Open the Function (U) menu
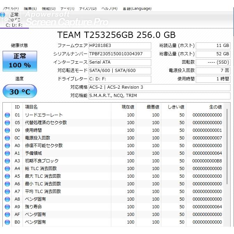The height and width of the screenshot is (234, 234). pyautogui.click(x=49, y=8)
